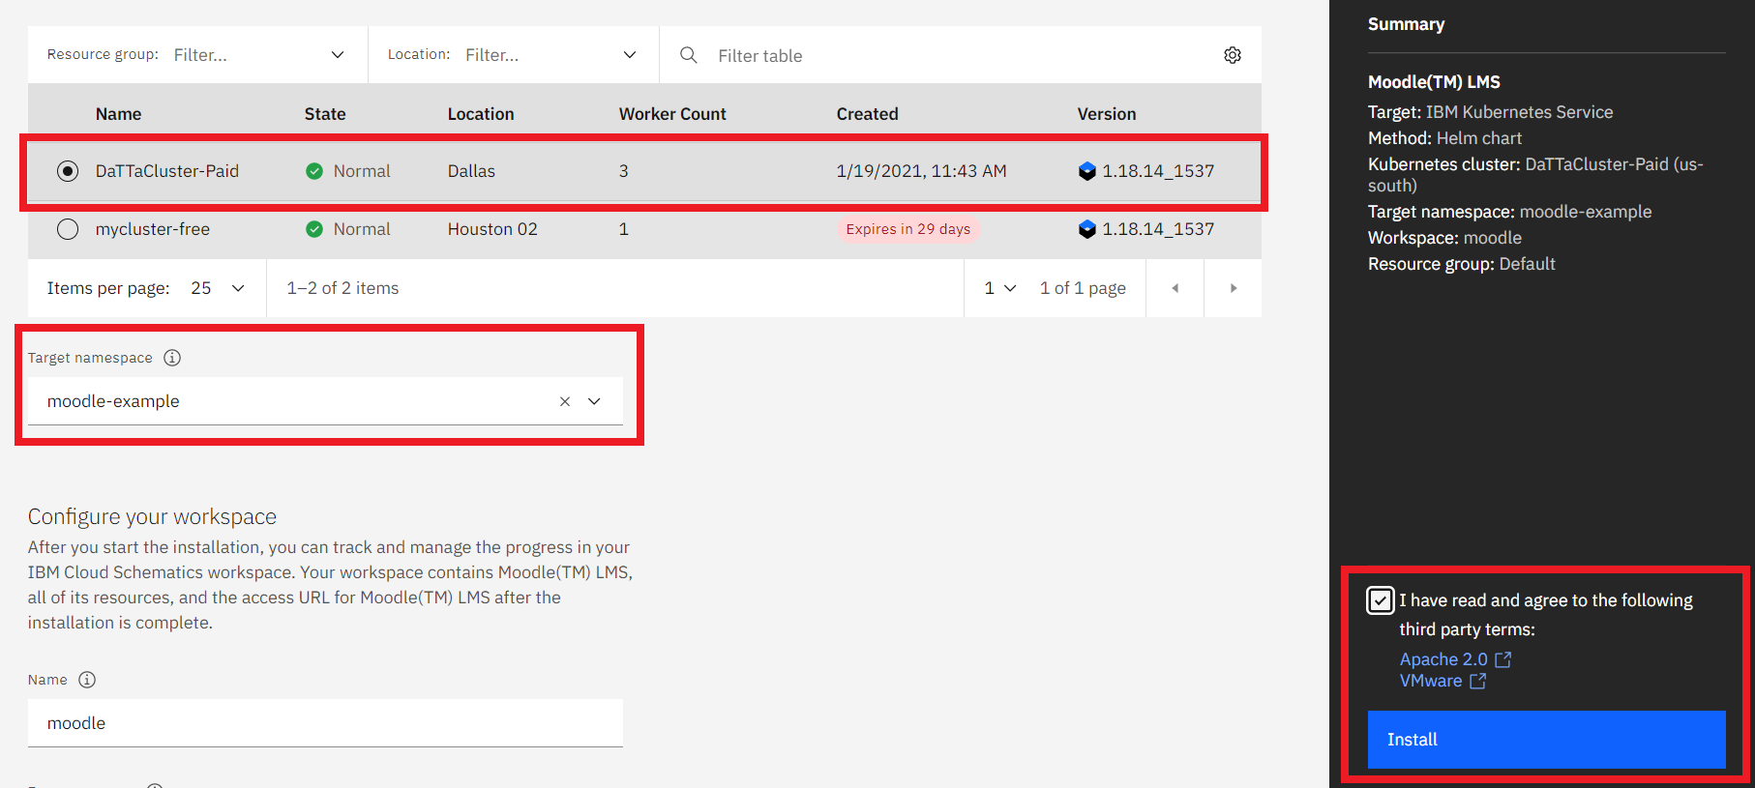Open table settings gear icon
Image resolution: width=1755 pixels, height=788 pixels.
point(1232,55)
